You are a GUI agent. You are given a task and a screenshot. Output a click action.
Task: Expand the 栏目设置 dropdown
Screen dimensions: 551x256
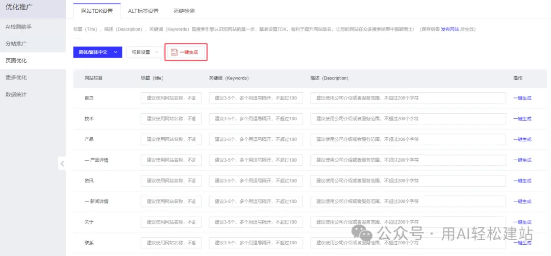144,52
